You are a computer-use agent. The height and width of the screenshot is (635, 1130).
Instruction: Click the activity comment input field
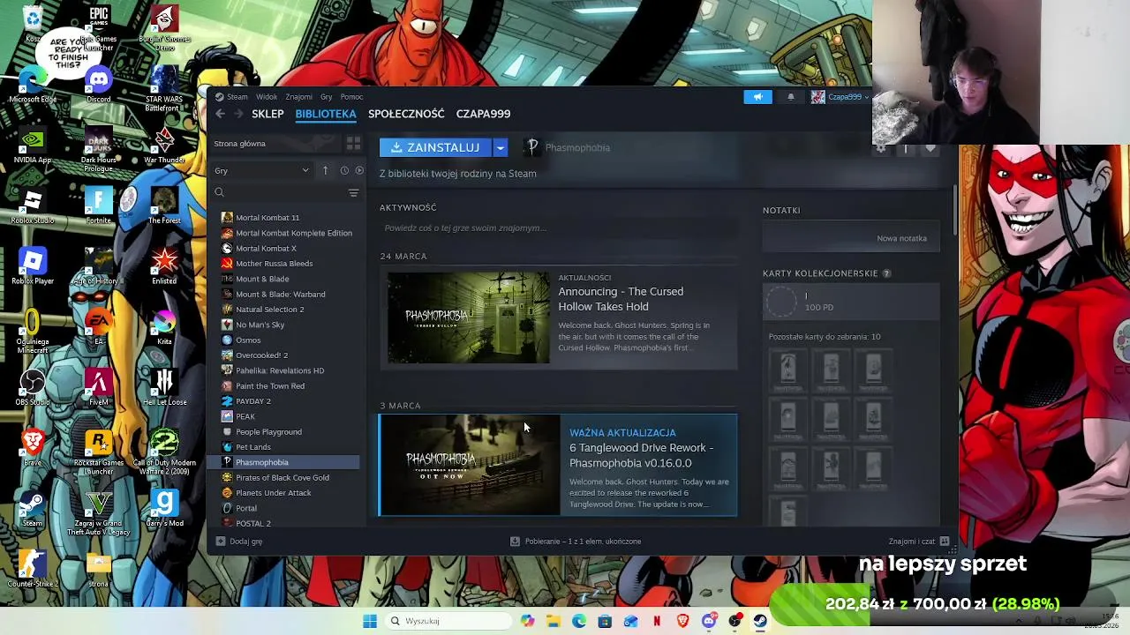point(558,228)
